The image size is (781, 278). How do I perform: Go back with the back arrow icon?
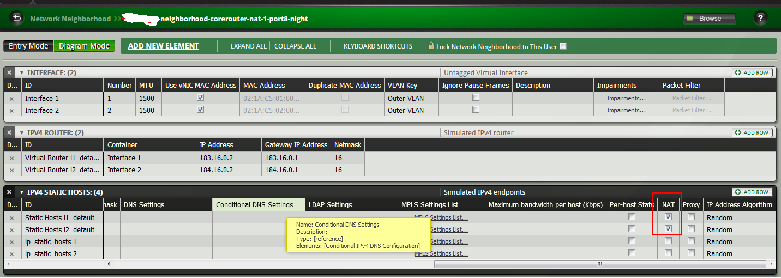pyautogui.click(x=17, y=18)
